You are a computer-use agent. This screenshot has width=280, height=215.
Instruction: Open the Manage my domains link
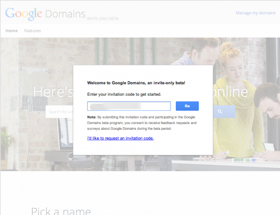(x=255, y=13)
